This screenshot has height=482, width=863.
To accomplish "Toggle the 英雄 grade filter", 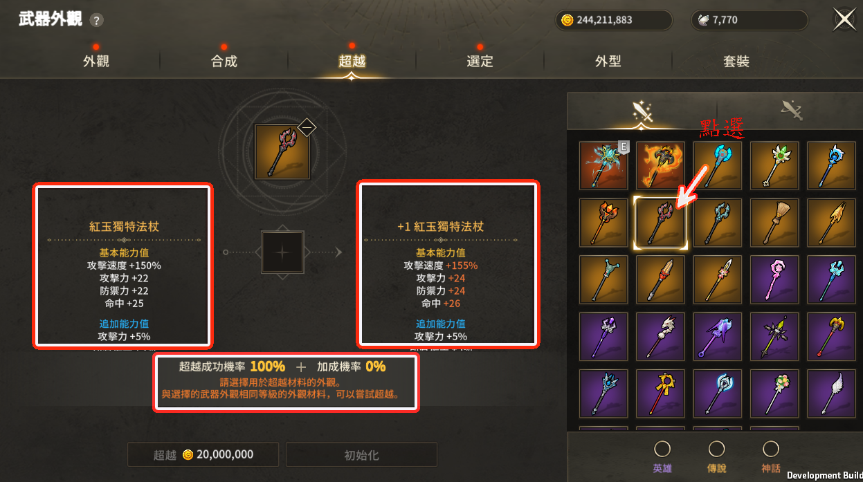I will pyautogui.click(x=662, y=456).
